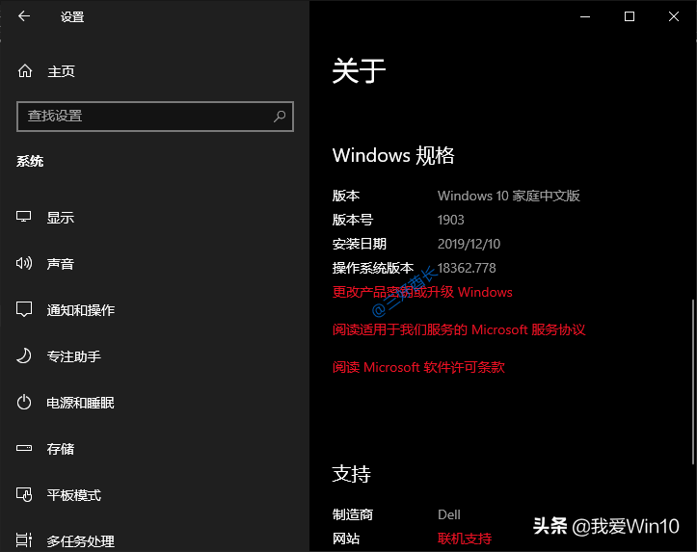Click the 联机支持 website link
The height and width of the screenshot is (552, 697).
pos(465,539)
